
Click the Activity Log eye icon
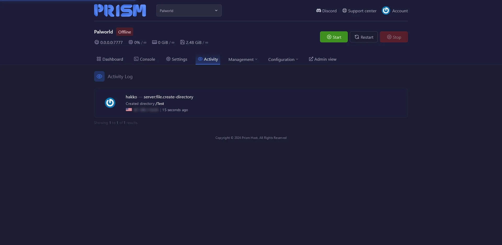coord(99,76)
